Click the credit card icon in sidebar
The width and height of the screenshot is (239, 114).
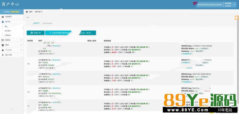click(x=3, y=40)
